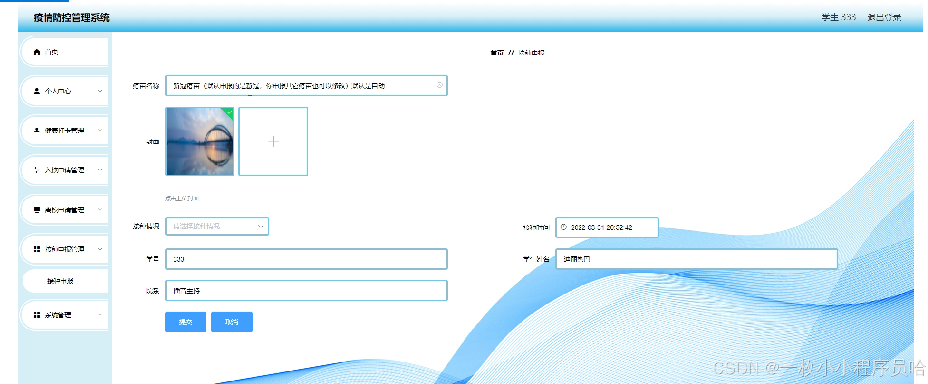Click the grid icon beside 系统管理
The image size is (928, 384).
point(37,315)
